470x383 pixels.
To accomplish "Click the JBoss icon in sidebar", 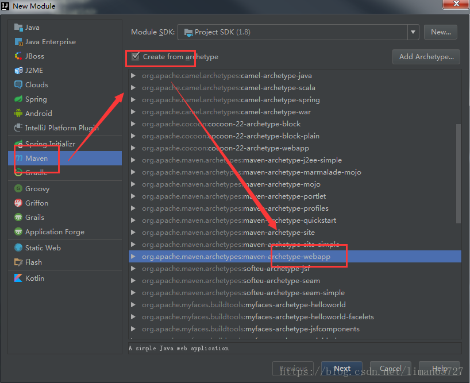I will (18, 56).
